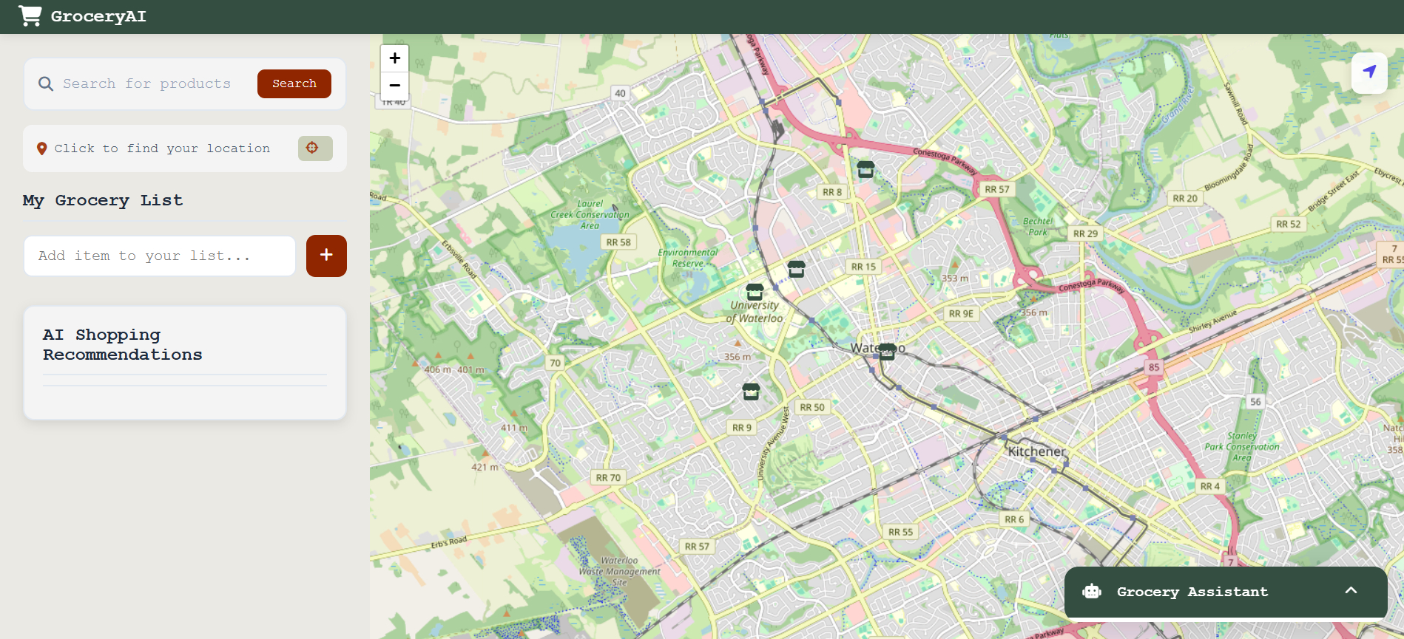Click the GroceryAI shopping cart logo

pos(30,16)
